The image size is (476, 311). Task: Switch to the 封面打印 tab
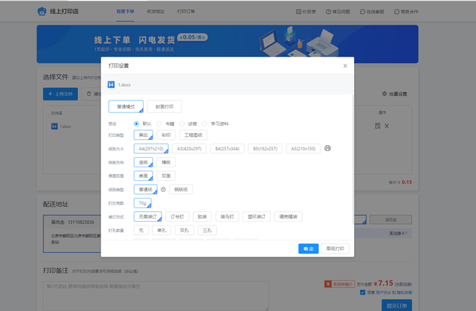tap(164, 106)
